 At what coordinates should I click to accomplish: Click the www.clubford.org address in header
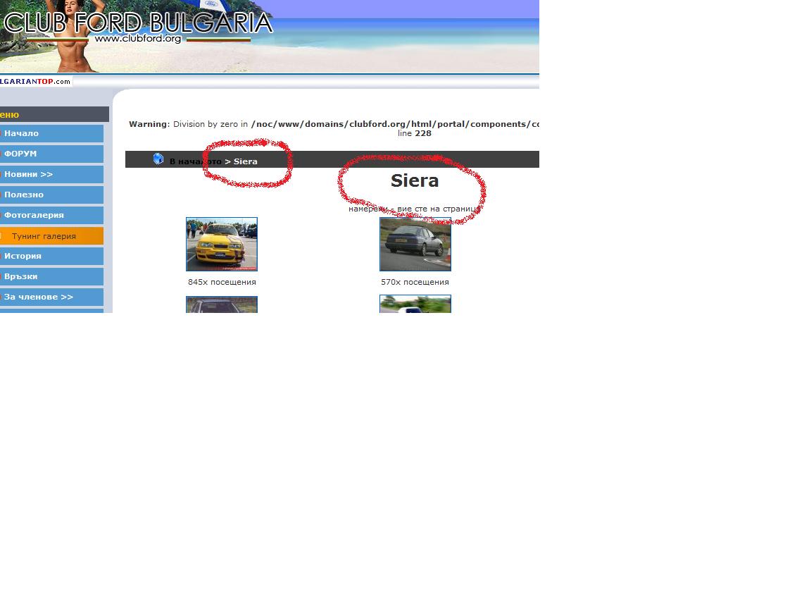point(138,39)
